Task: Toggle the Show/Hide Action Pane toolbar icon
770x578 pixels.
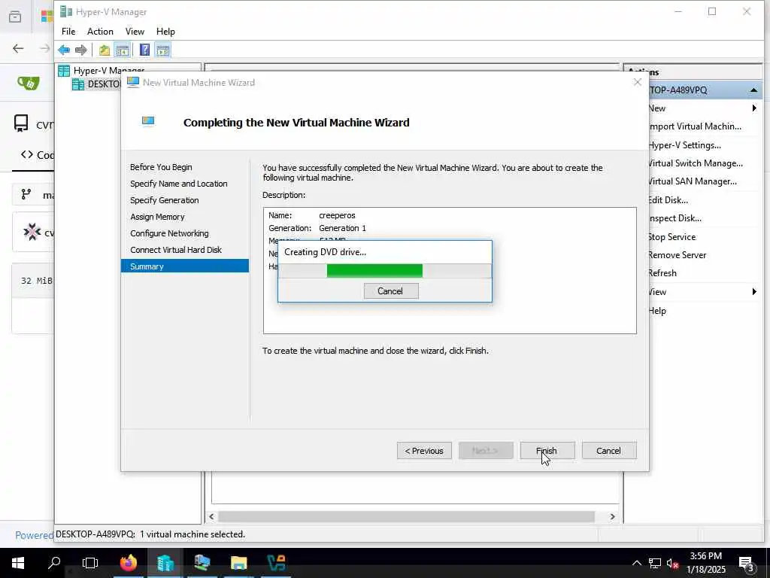Action: click(162, 50)
